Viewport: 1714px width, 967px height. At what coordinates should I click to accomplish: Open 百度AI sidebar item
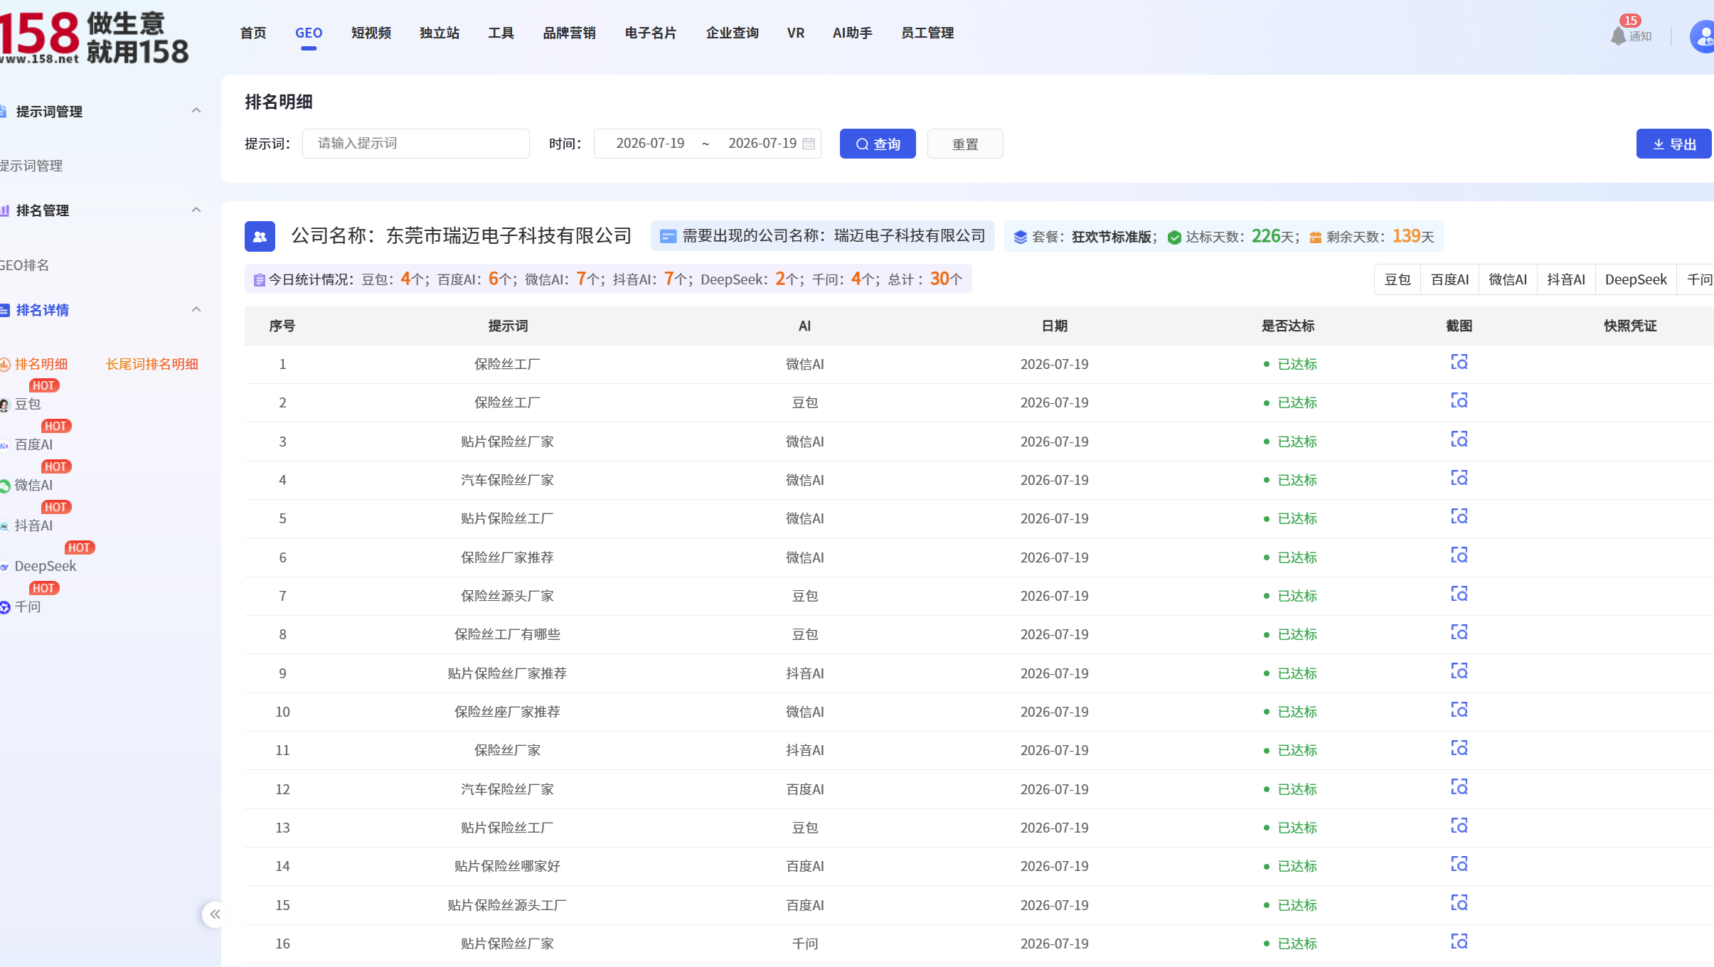click(33, 444)
